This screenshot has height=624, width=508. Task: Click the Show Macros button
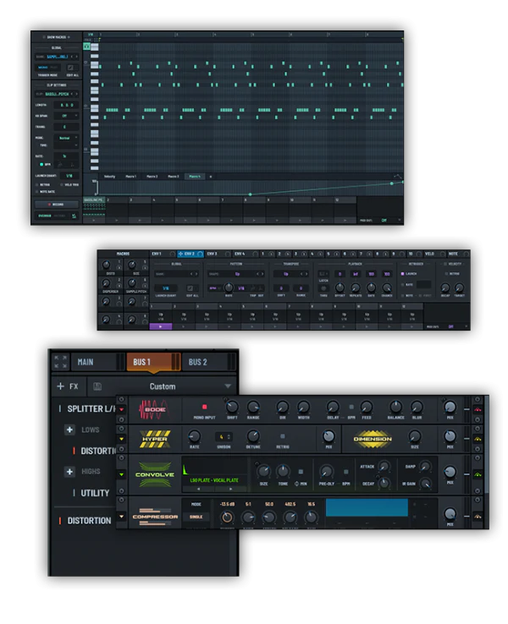click(56, 38)
